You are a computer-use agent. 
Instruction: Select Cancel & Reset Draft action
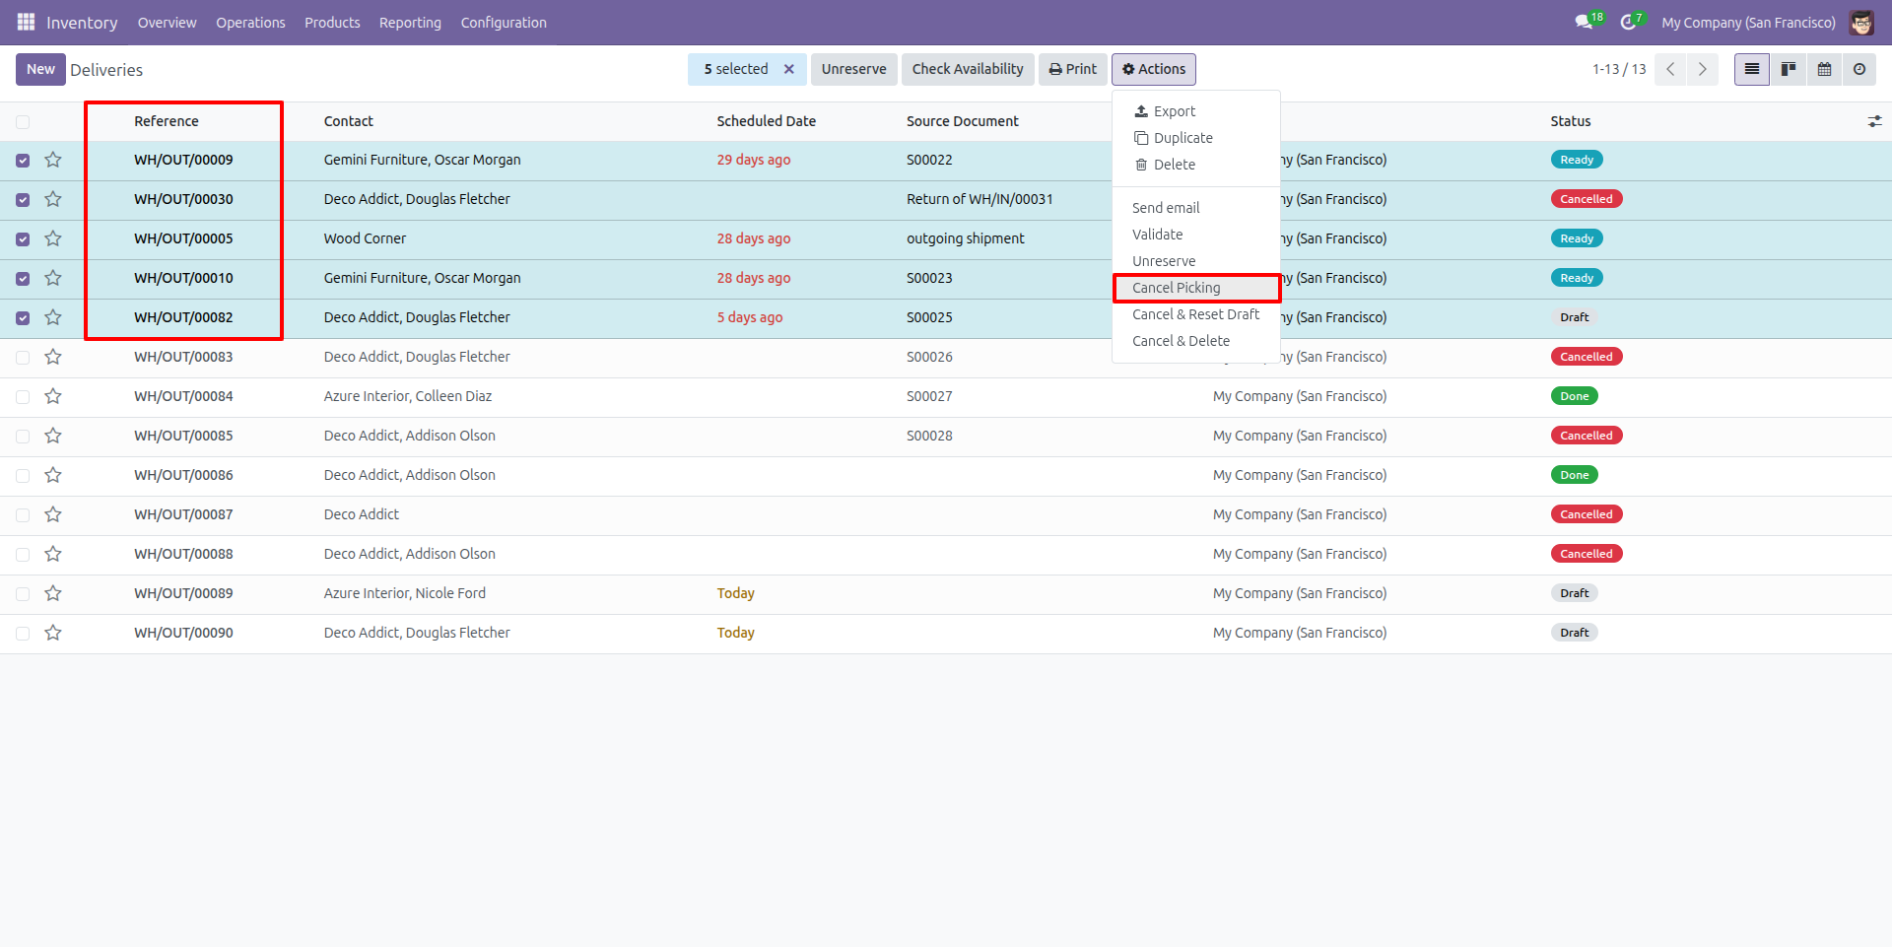[1196, 314]
